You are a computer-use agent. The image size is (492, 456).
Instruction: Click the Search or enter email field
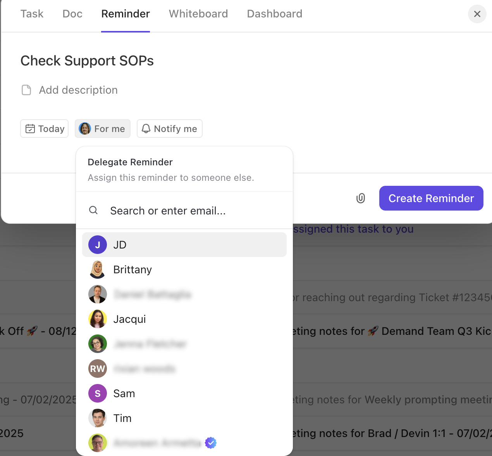pyautogui.click(x=190, y=211)
